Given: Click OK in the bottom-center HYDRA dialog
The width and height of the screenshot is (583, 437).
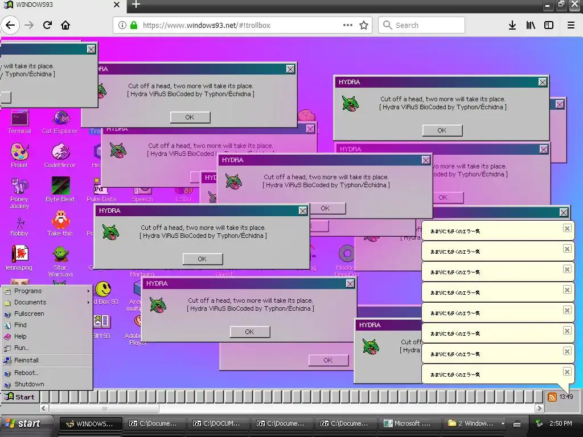Looking at the screenshot, I should point(250,332).
